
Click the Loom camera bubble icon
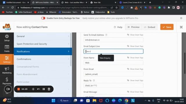click(x=8, y=89)
